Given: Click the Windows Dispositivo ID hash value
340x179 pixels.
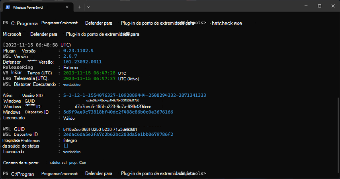Looking at the screenshot, I should click(x=118, y=112).
